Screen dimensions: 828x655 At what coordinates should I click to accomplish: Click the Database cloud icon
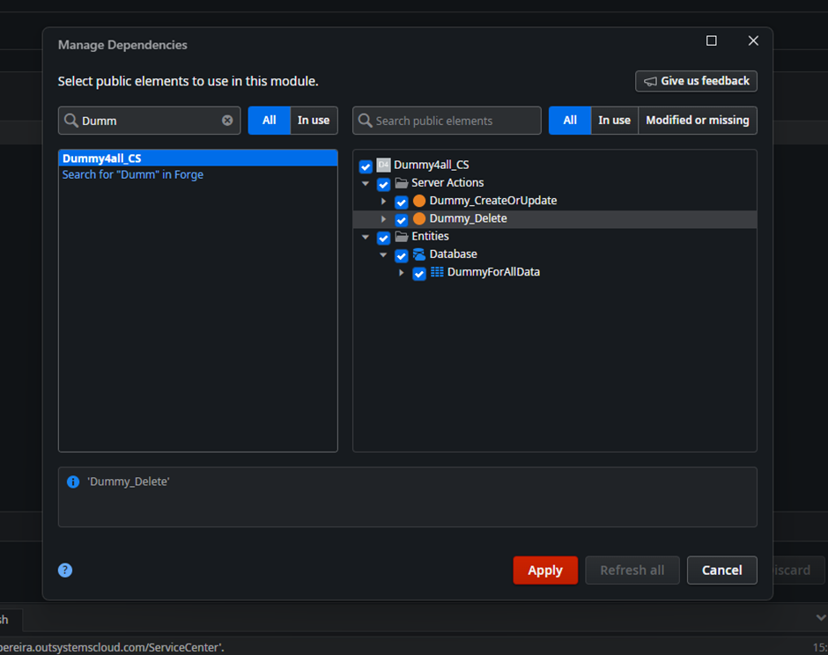coord(418,254)
